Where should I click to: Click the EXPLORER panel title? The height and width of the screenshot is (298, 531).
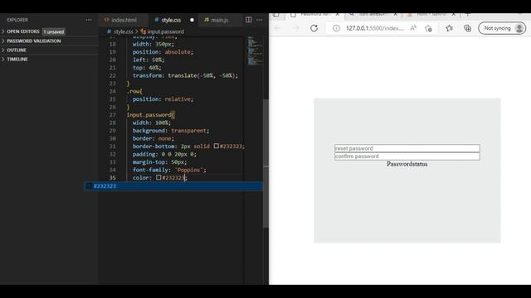tap(17, 20)
